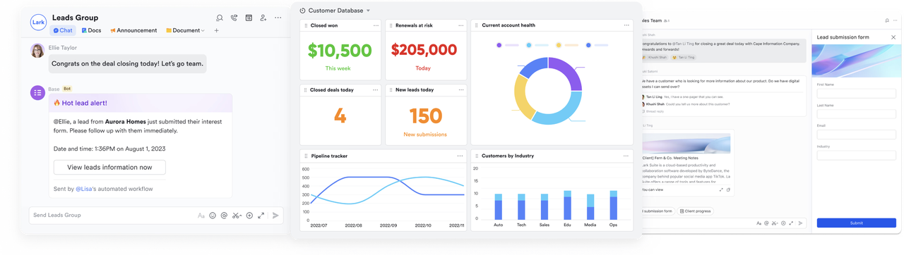Send the message in Leads Group

pyautogui.click(x=275, y=216)
